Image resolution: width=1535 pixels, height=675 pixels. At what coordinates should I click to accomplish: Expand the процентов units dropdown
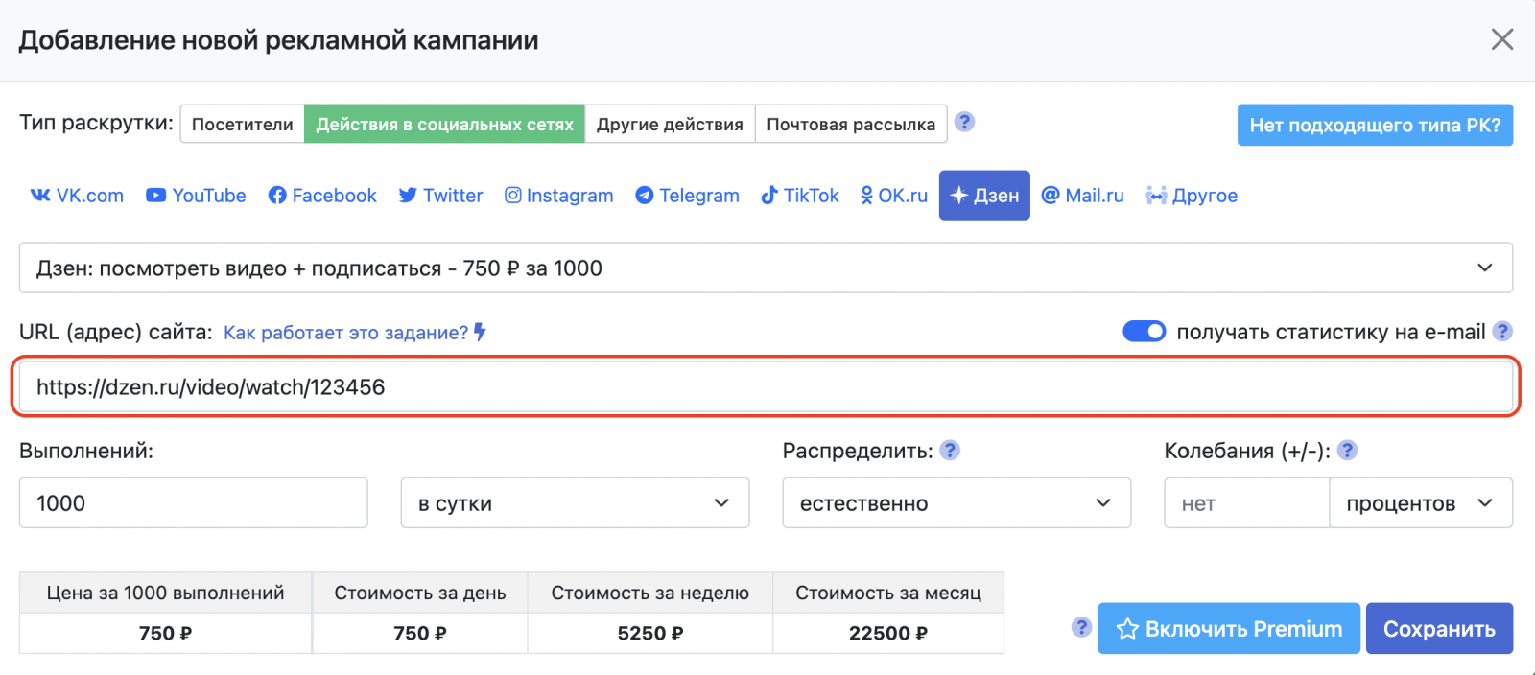click(x=1420, y=503)
